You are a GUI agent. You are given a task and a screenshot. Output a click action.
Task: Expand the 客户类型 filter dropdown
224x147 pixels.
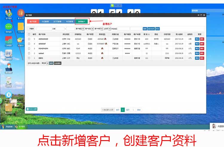(x=80, y=29)
